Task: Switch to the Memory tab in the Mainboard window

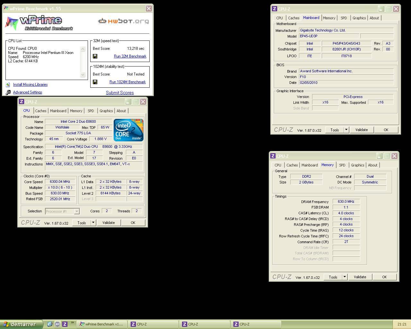Action: point(329,18)
